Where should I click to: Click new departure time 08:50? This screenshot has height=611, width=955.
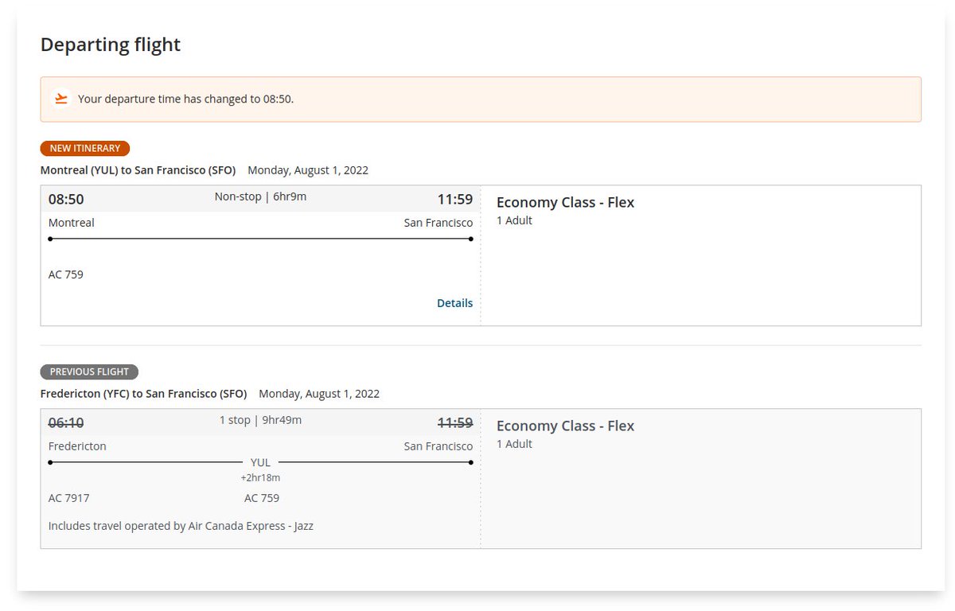pyautogui.click(x=66, y=200)
